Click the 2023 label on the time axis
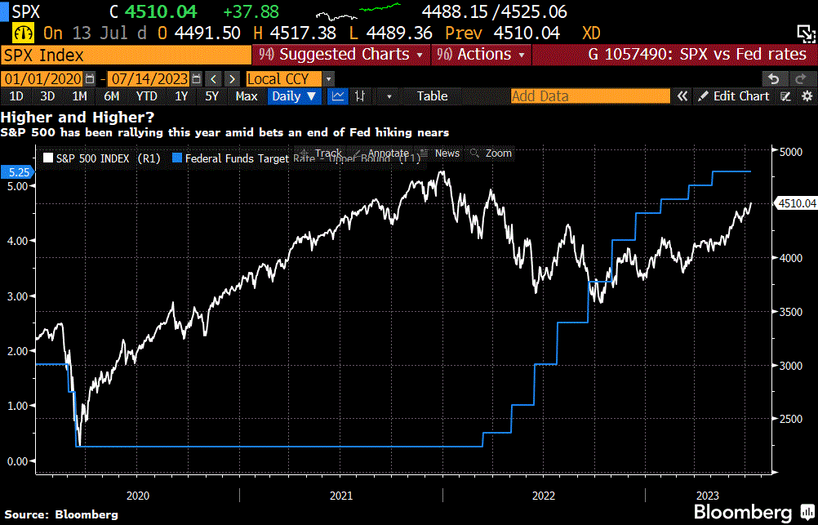Viewport: 818px width, 525px height. point(708,496)
